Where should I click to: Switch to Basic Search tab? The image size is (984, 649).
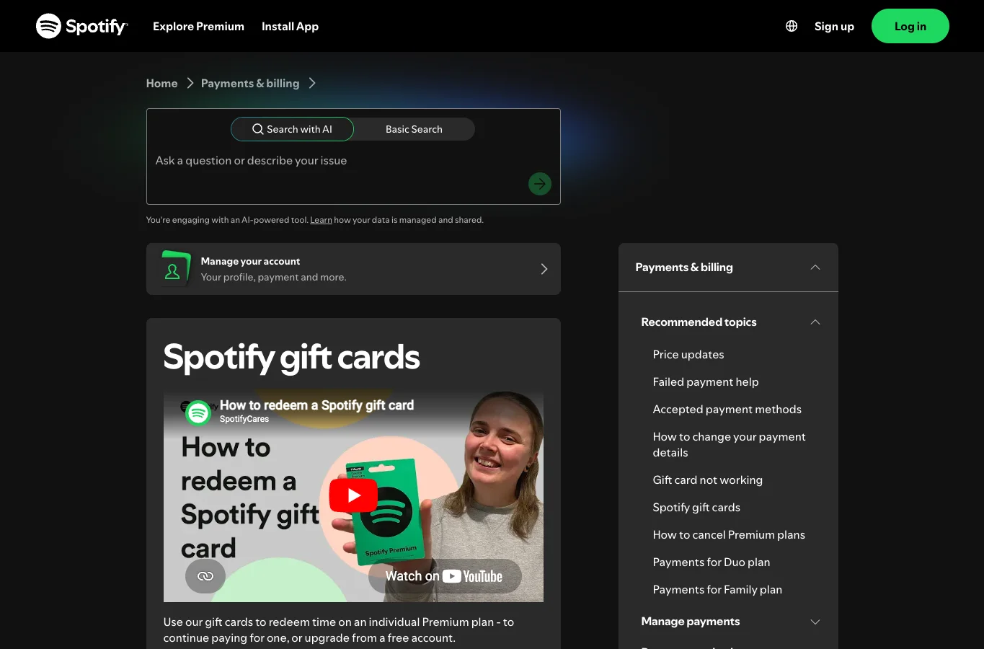click(414, 129)
